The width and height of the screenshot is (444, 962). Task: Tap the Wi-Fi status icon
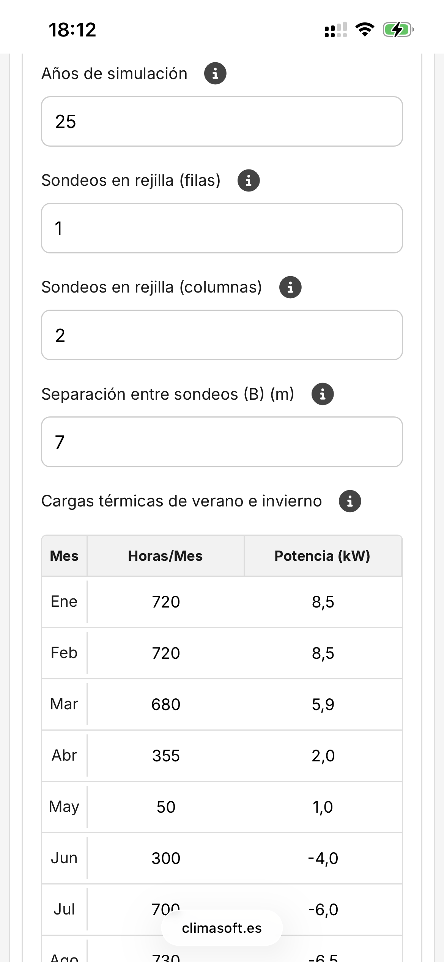point(365,30)
